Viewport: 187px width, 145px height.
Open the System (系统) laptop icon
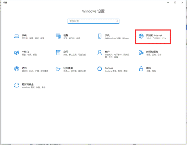17,36
